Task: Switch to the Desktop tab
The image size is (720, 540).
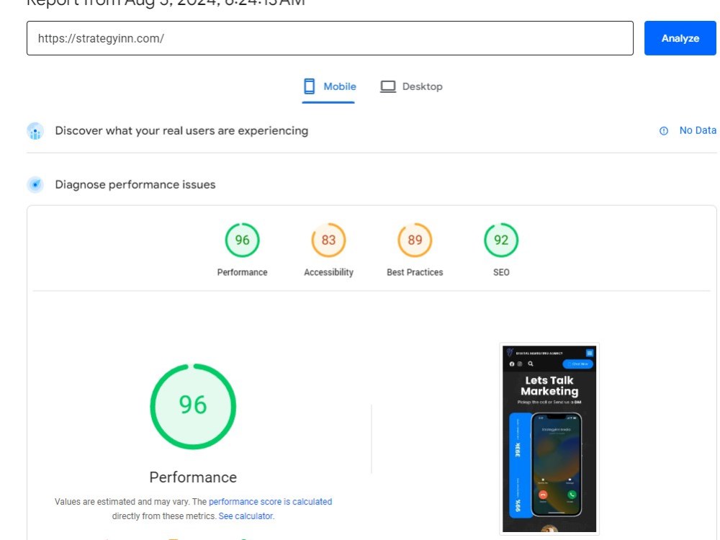Action: coord(411,87)
